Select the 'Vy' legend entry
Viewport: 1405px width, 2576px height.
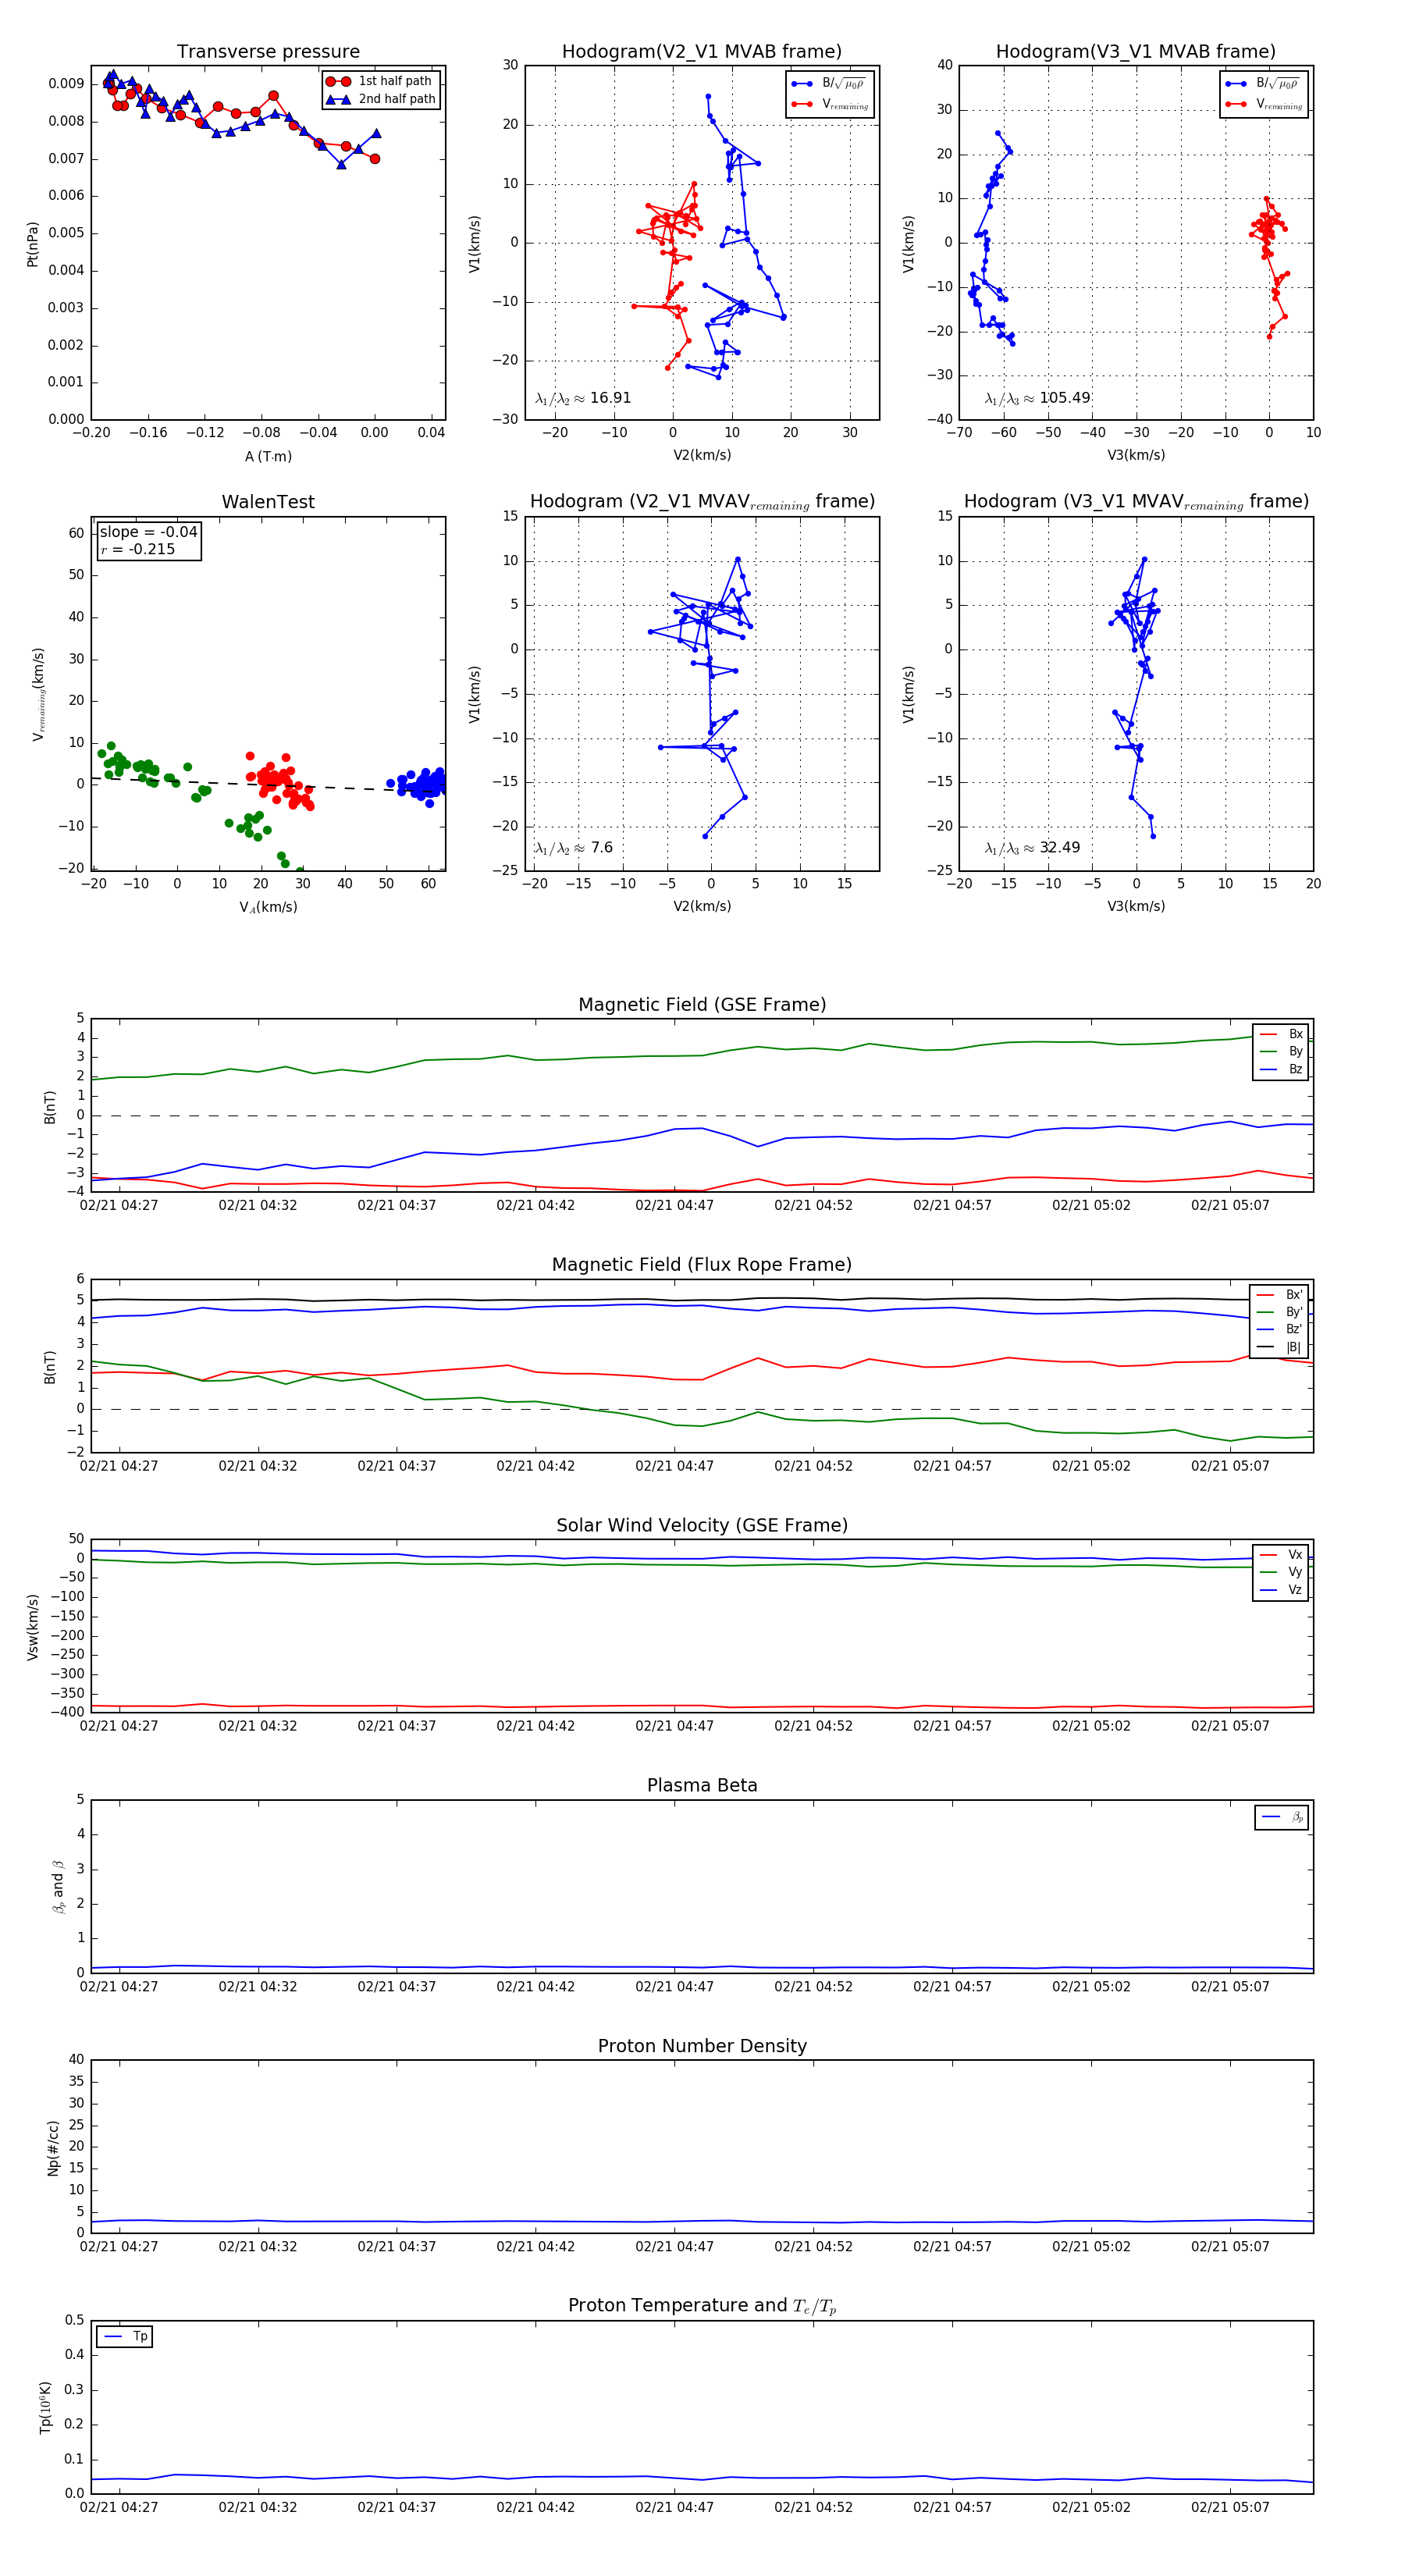[x=1282, y=1573]
